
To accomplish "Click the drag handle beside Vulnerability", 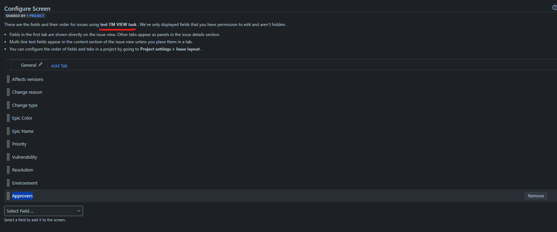I will point(8,157).
